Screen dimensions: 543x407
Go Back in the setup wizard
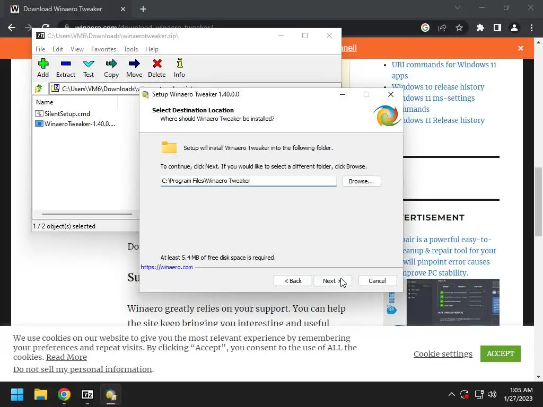(293, 281)
